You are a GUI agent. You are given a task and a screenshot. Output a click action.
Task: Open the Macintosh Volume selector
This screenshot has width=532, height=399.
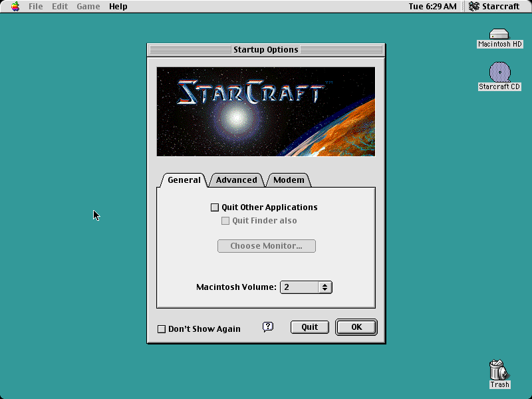click(306, 287)
